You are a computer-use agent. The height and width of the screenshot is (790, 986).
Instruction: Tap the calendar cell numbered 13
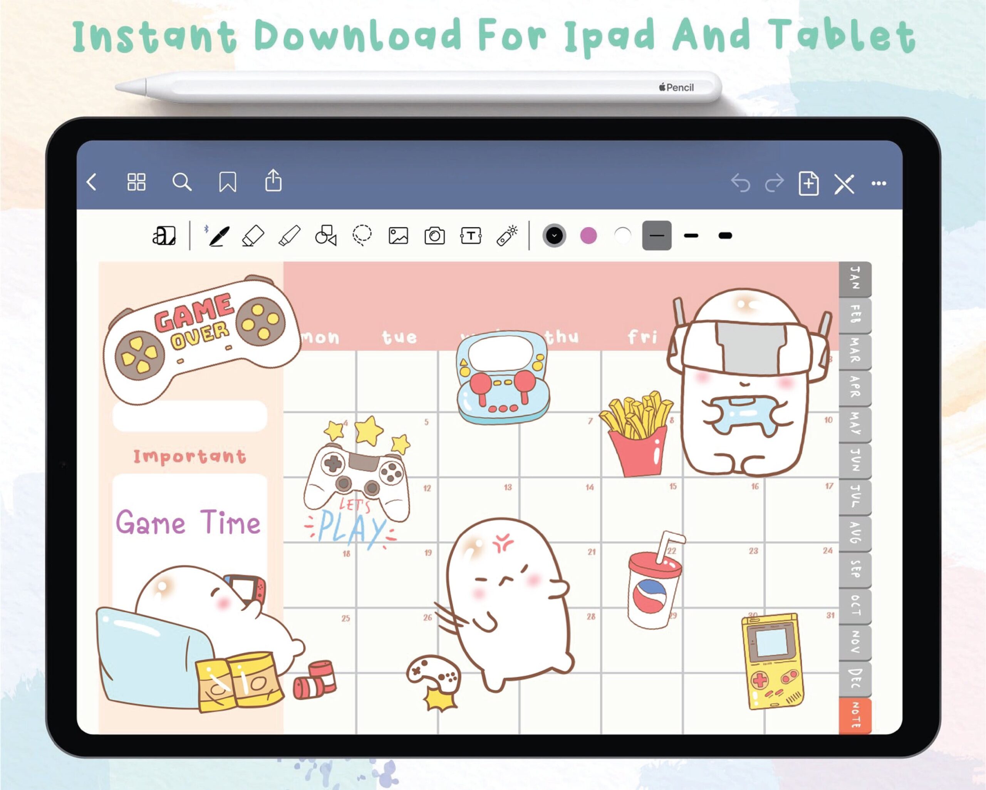(479, 510)
